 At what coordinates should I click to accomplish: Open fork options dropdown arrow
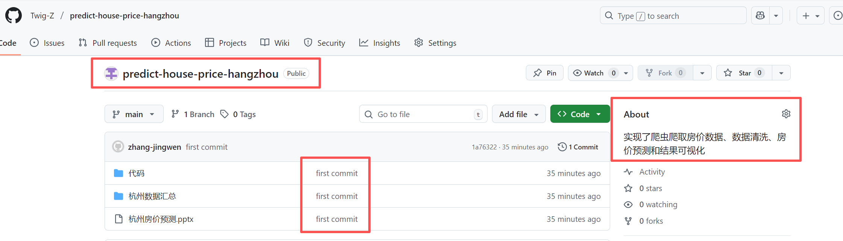pyautogui.click(x=702, y=73)
